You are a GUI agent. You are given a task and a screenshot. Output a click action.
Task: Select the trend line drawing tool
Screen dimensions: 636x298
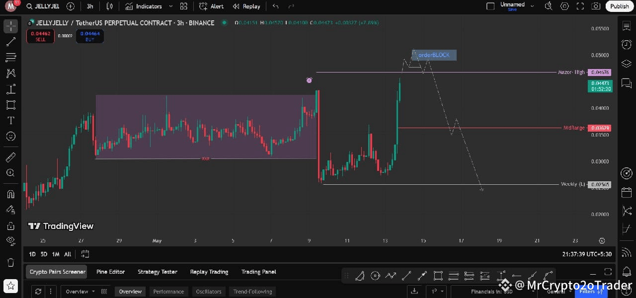11,42
